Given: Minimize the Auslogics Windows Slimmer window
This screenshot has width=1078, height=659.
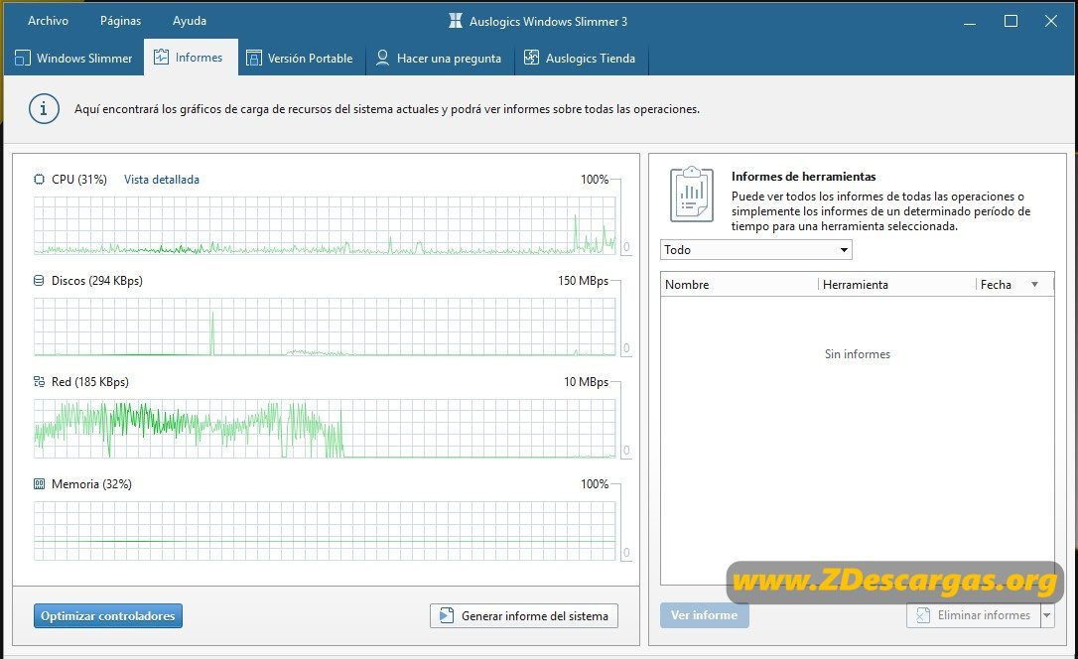Looking at the screenshot, I should click(970, 21).
